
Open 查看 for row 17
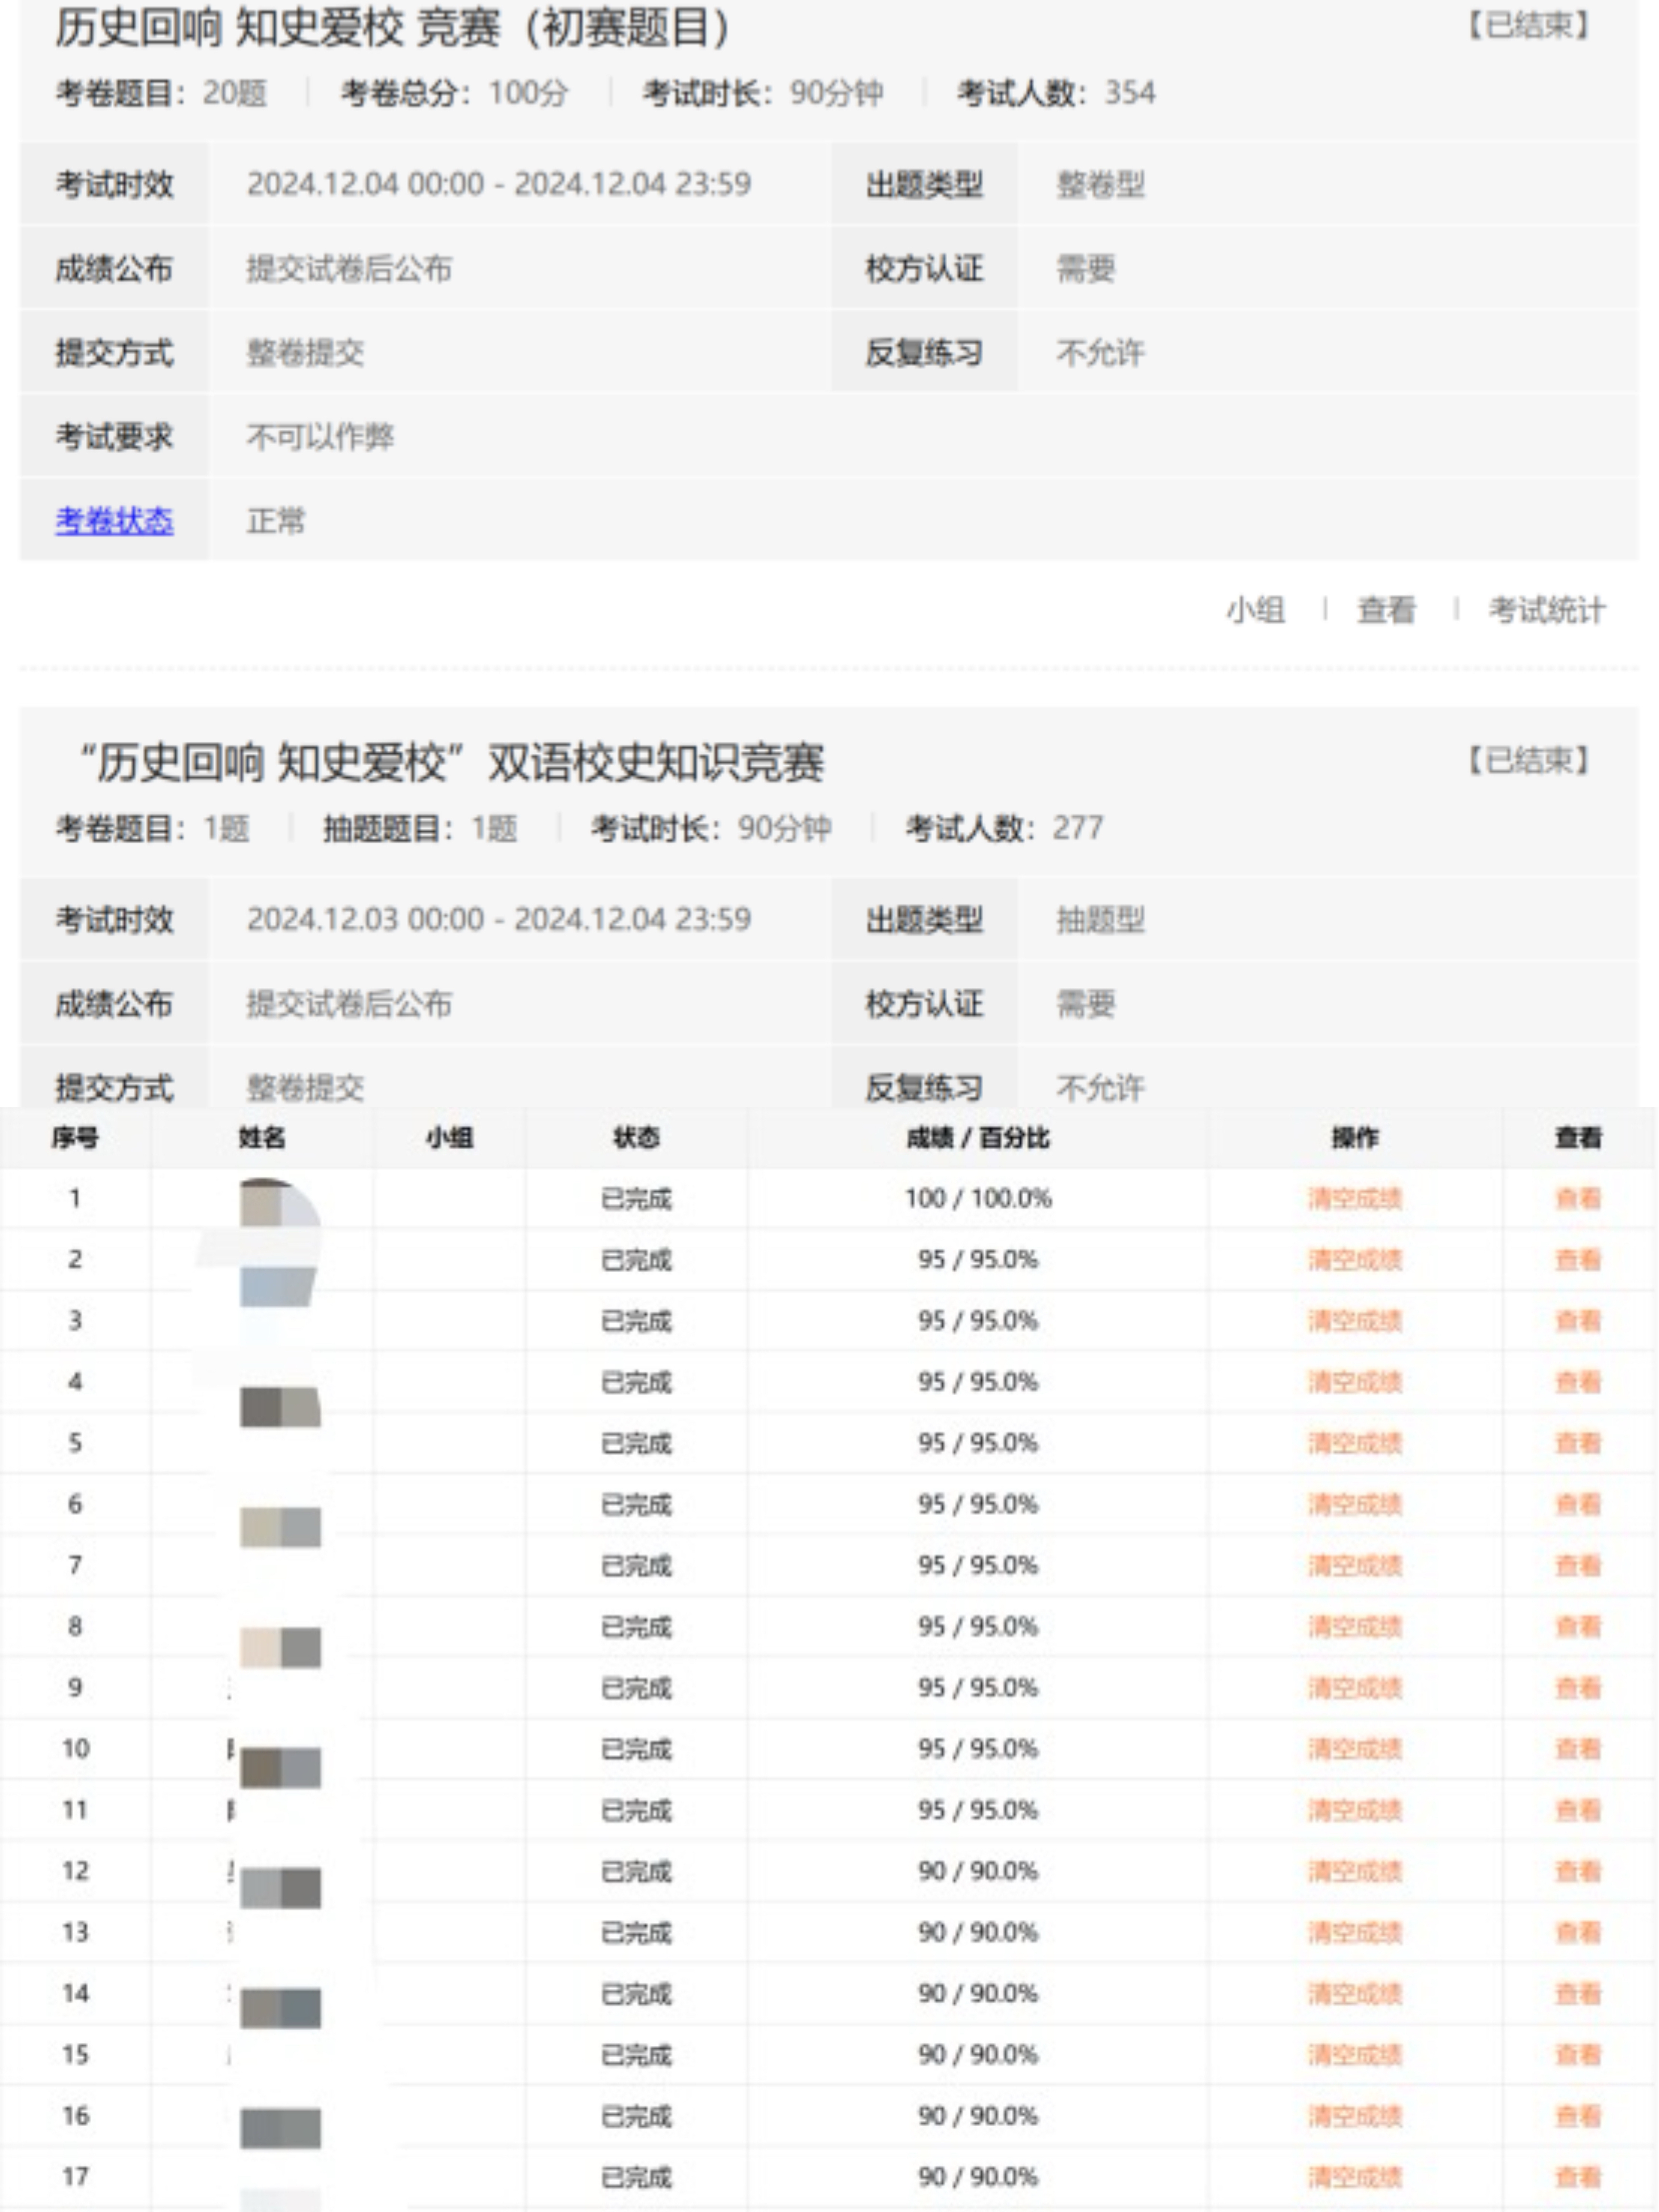pos(1578,2177)
